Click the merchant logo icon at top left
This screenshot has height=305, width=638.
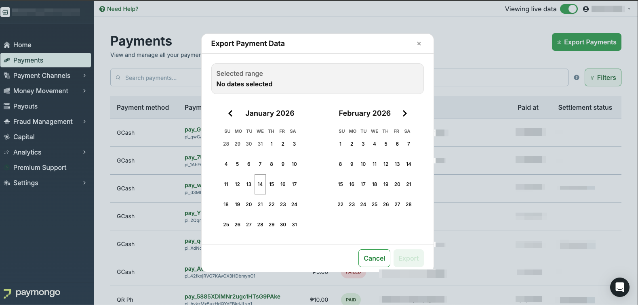pyautogui.click(x=5, y=12)
